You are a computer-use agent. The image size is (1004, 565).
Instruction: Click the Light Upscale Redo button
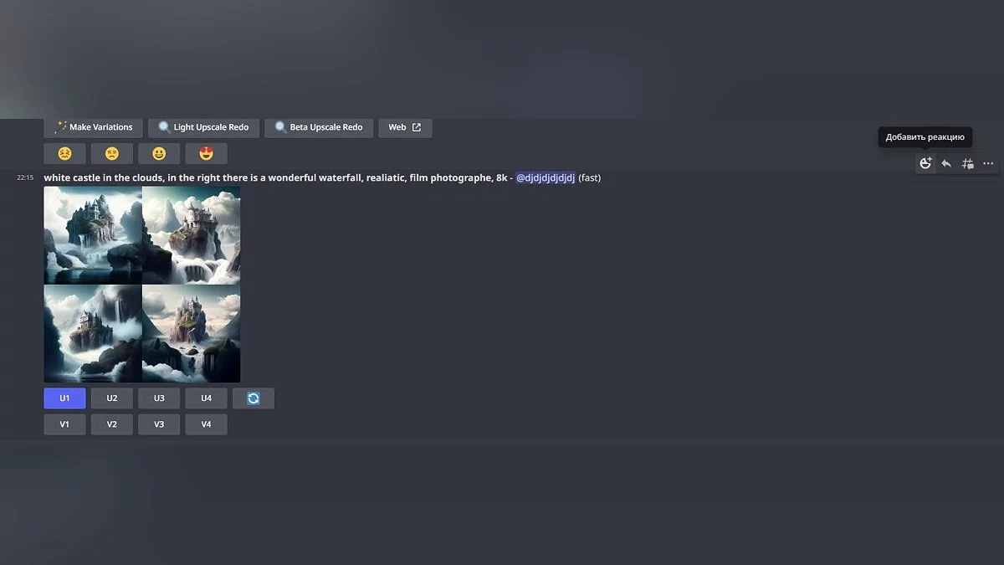coord(203,127)
